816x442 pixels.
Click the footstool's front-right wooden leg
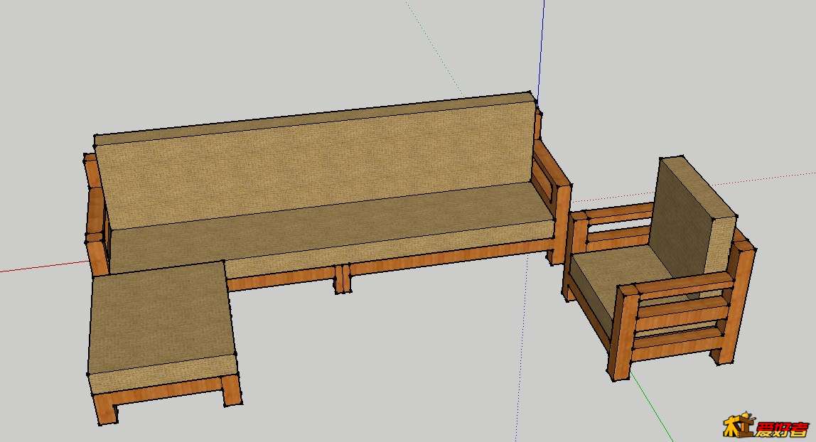coord(231,391)
